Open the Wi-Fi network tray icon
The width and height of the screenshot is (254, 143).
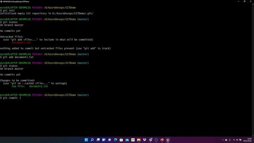coord(234,140)
